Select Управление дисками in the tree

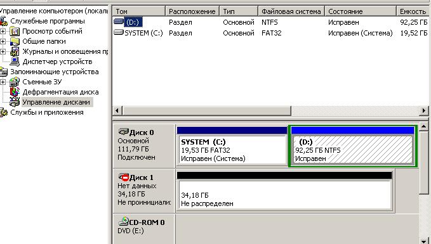click(56, 102)
